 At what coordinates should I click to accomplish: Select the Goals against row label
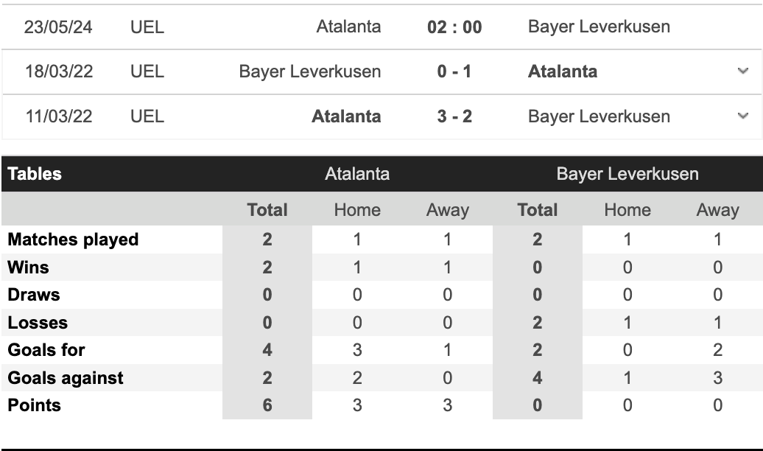(66, 378)
